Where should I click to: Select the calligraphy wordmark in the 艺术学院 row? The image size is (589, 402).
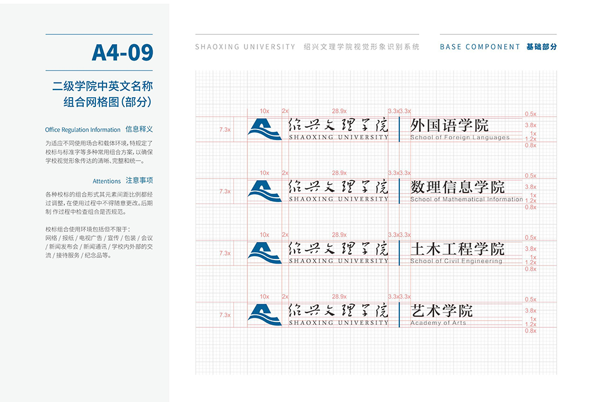338,310
